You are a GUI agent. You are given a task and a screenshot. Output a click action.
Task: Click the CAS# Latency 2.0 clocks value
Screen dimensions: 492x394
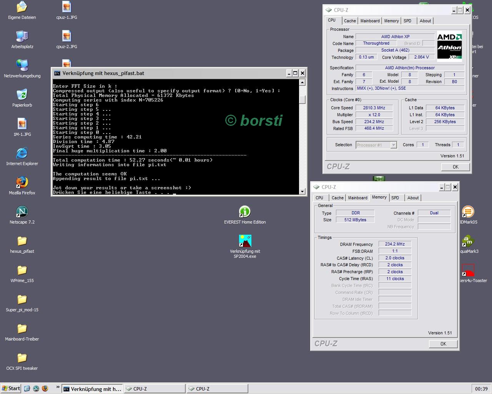(395, 258)
